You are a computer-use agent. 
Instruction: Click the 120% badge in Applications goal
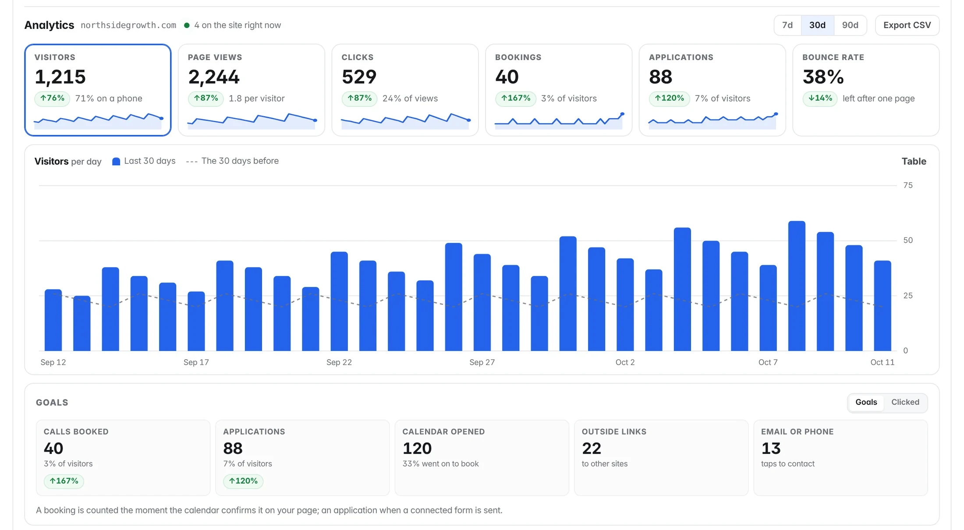[243, 481]
